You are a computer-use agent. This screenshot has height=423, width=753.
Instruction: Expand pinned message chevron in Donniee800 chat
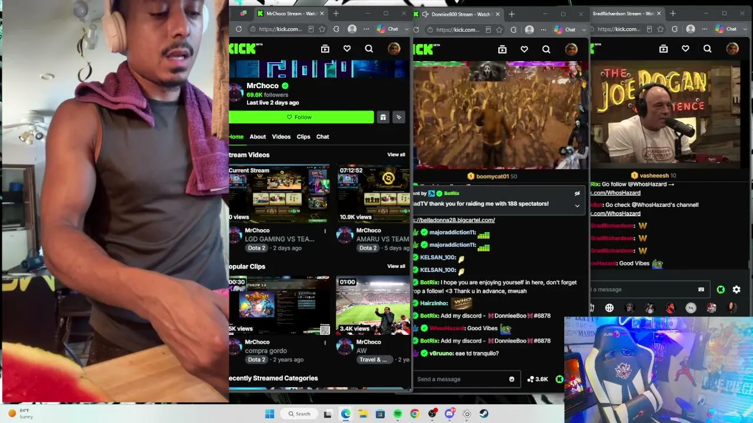577,206
